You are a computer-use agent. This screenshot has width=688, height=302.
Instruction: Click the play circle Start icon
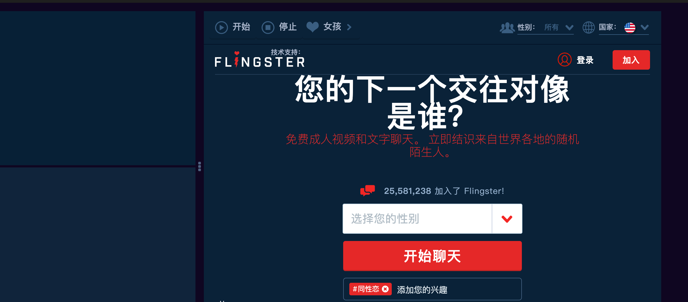click(x=221, y=27)
